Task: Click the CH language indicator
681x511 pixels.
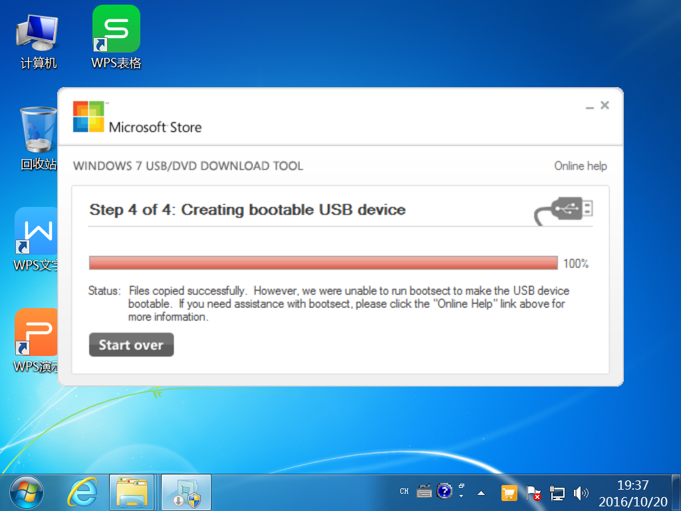Action: point(404,492)
